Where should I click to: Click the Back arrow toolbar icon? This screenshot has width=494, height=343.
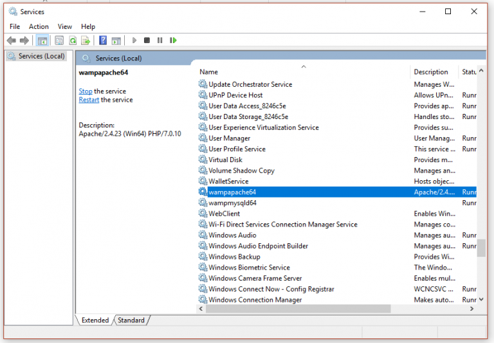coord(12,41)
